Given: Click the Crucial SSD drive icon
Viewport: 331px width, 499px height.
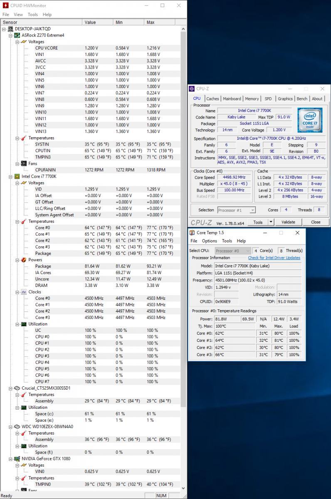Looking at the screenshot, I should tap(17, 388).
